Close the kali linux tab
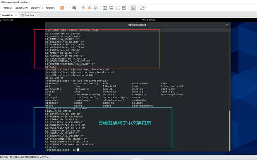Image resolution: width=257 pixels, height=160 pixels. (38, 15)
